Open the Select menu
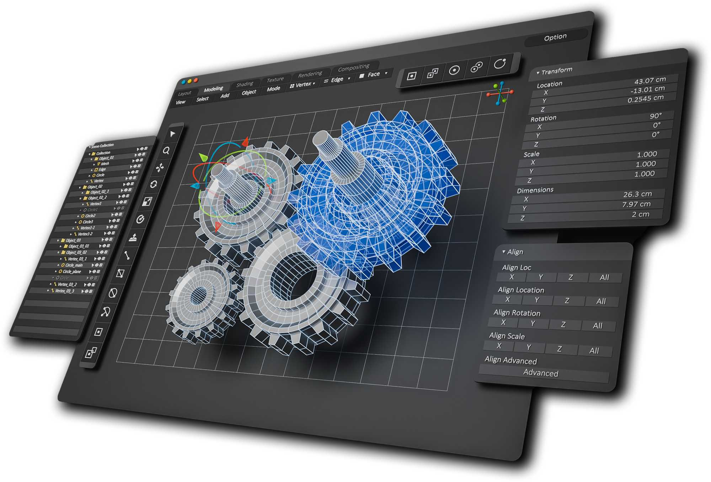Viewport: 711px width, 482px height. [202, 99]
